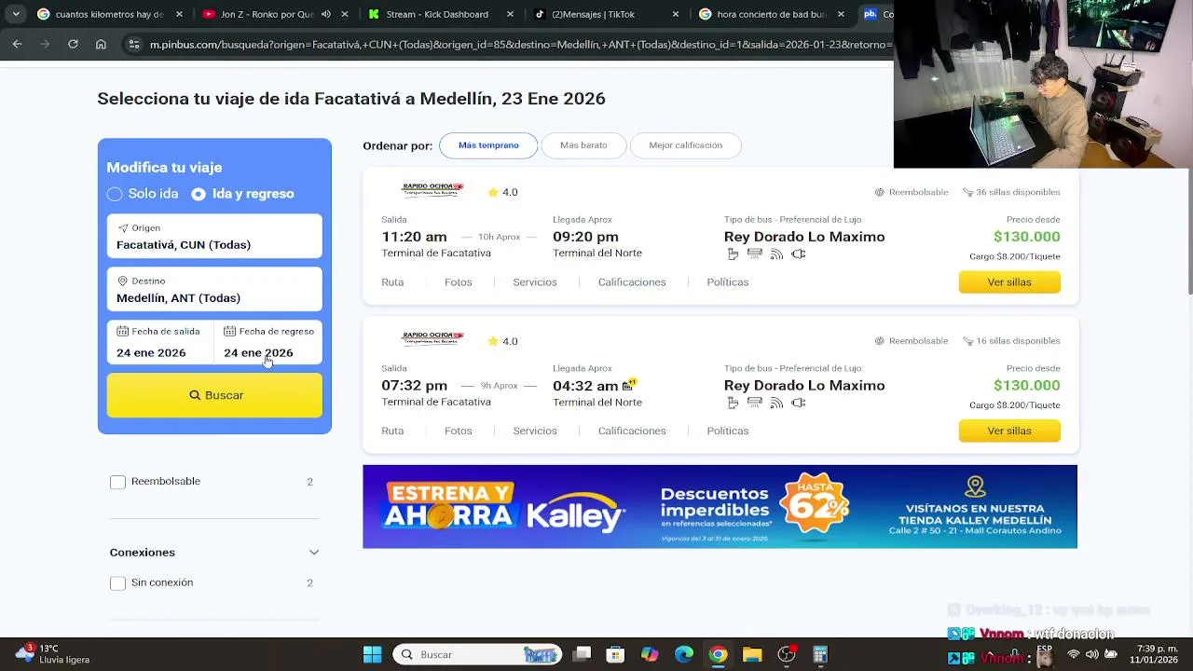
Task: Open Calificaciones for 11:20 am trip
Action: click(x=632, y=282)
